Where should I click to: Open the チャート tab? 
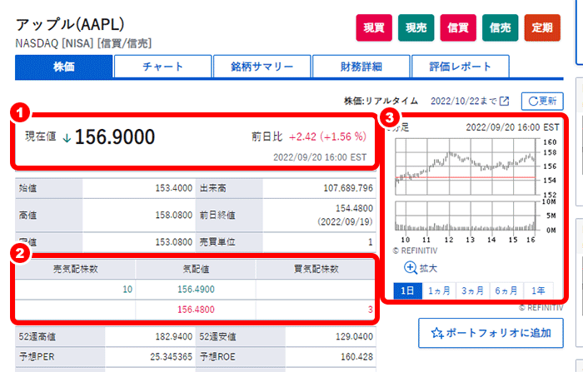click(162, 67)
